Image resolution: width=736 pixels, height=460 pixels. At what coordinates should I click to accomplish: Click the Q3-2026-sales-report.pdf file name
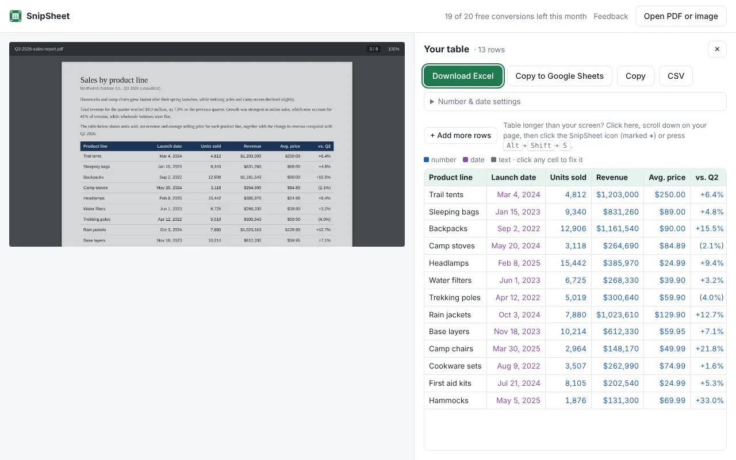[39, 49]
